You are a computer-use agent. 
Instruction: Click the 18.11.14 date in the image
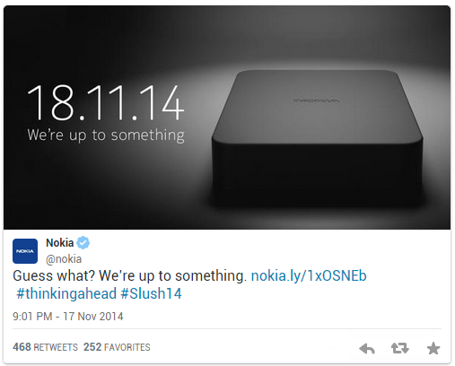[106, 102]
